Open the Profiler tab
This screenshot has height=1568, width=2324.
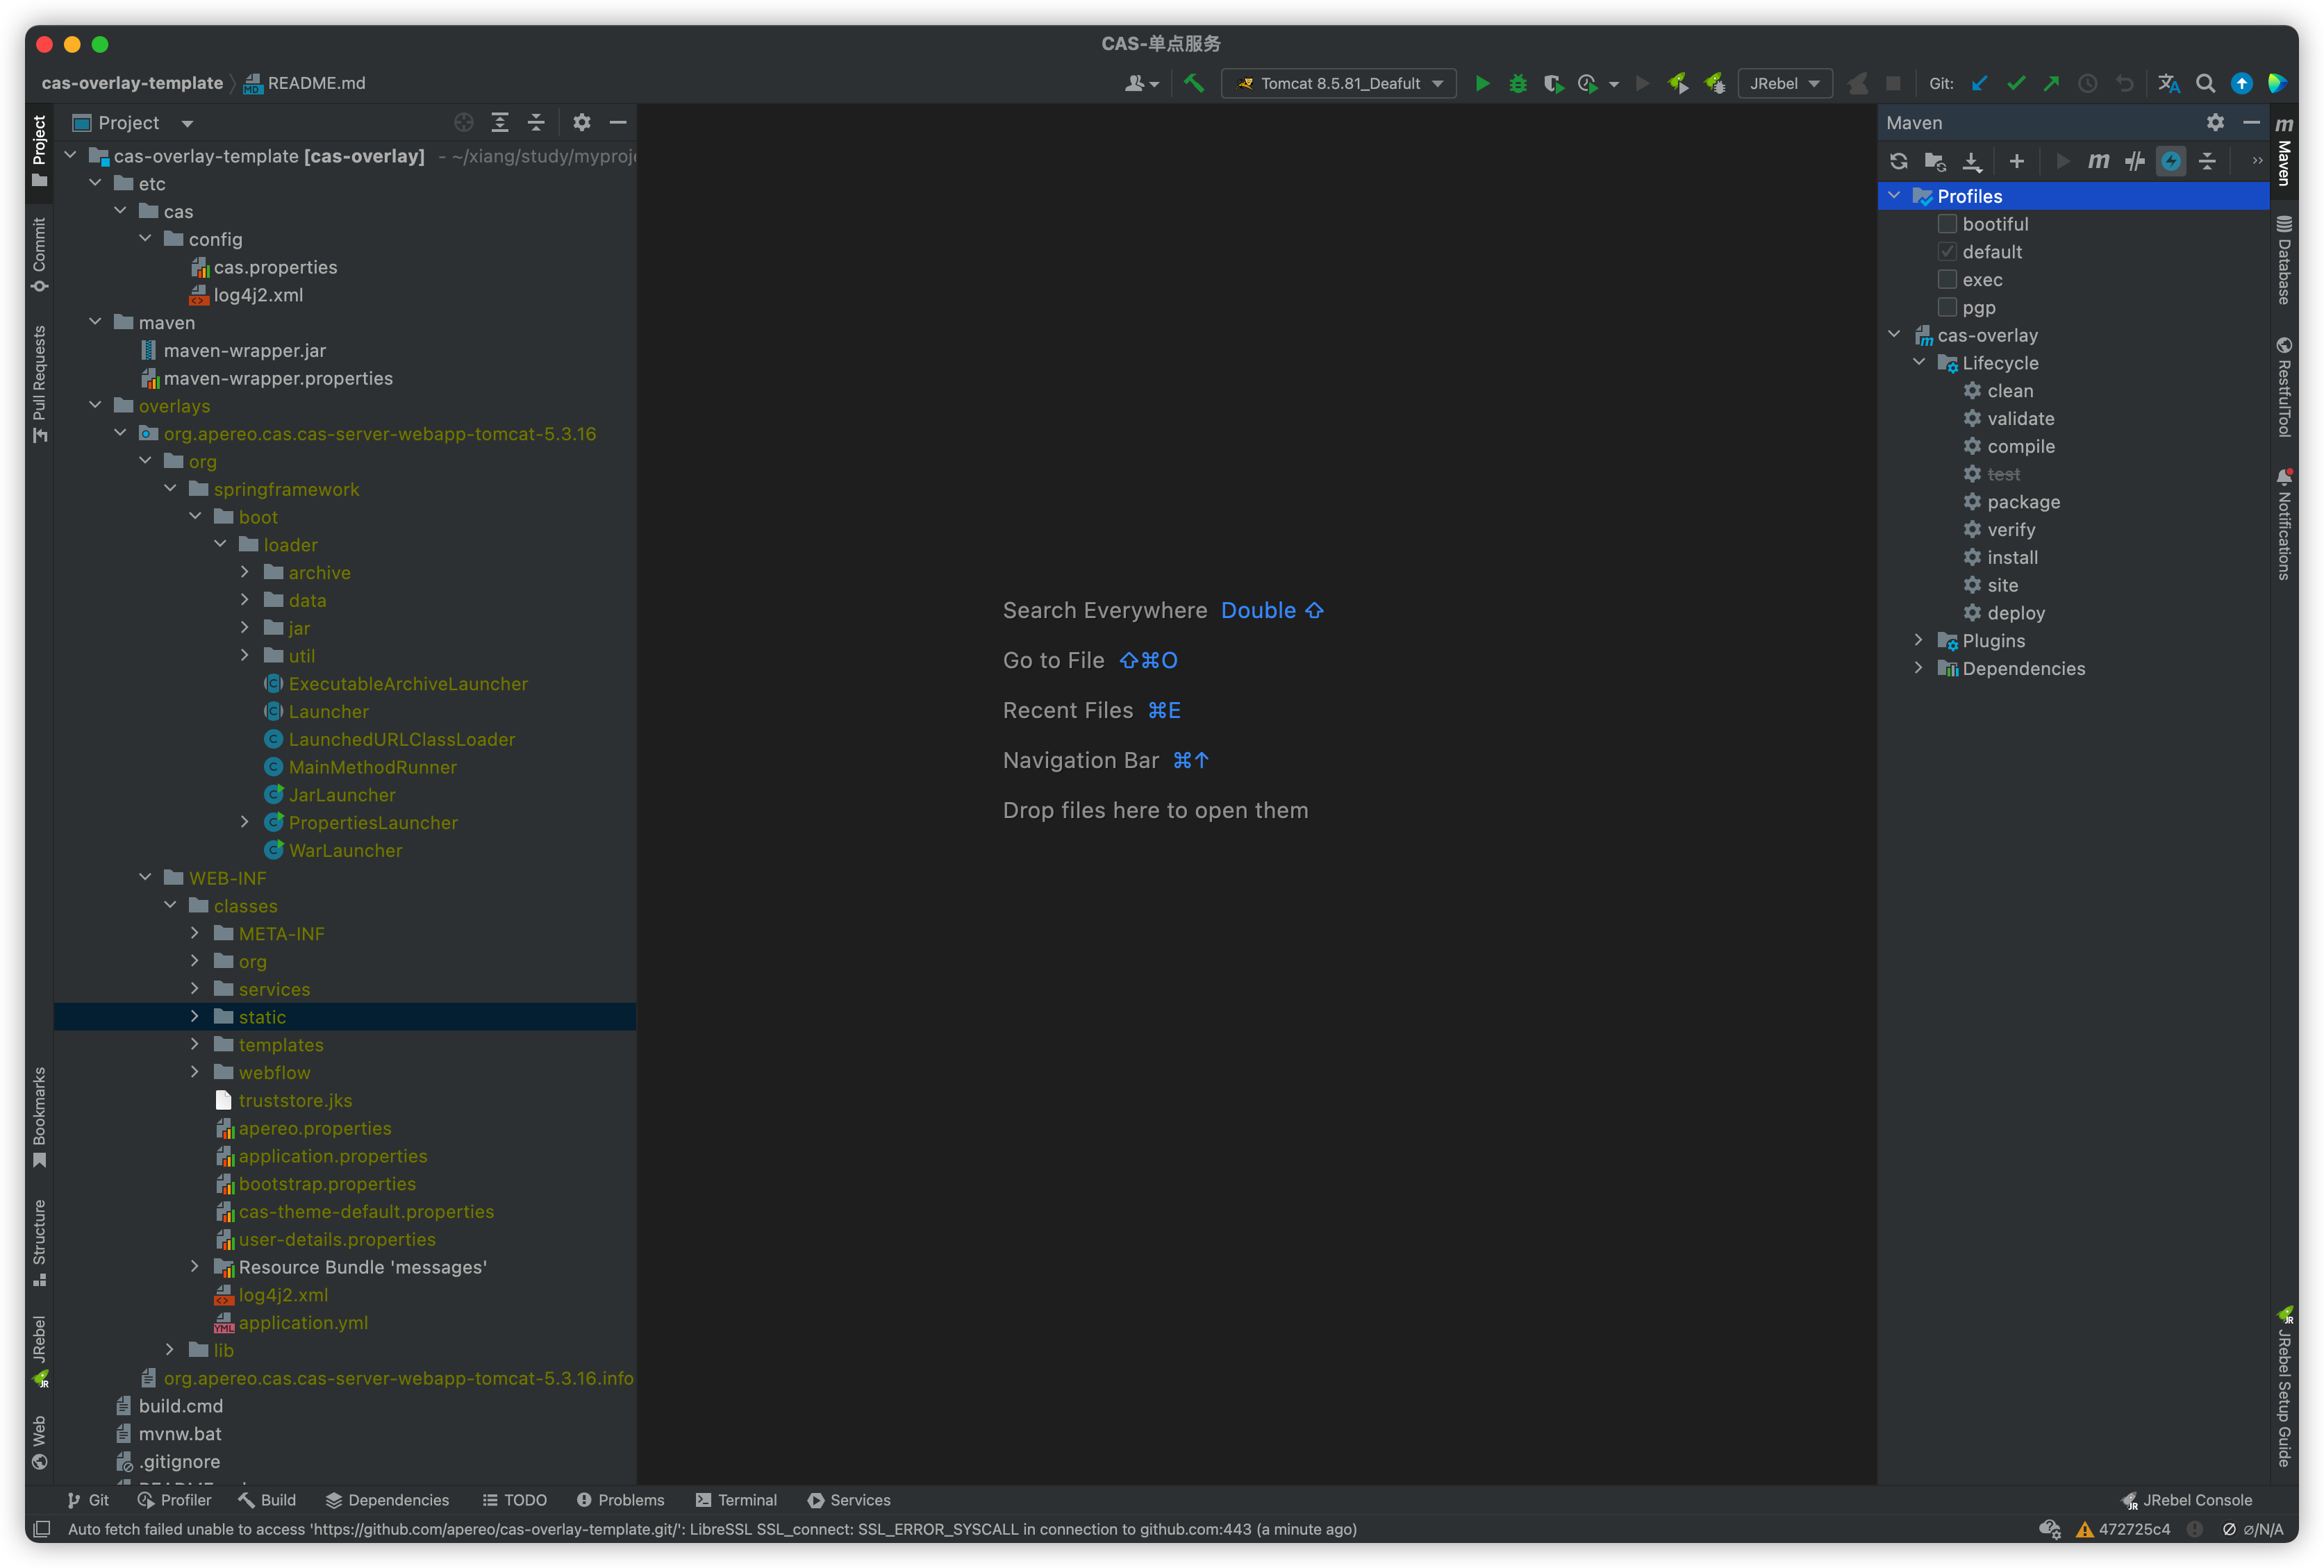click(174, 1500)
